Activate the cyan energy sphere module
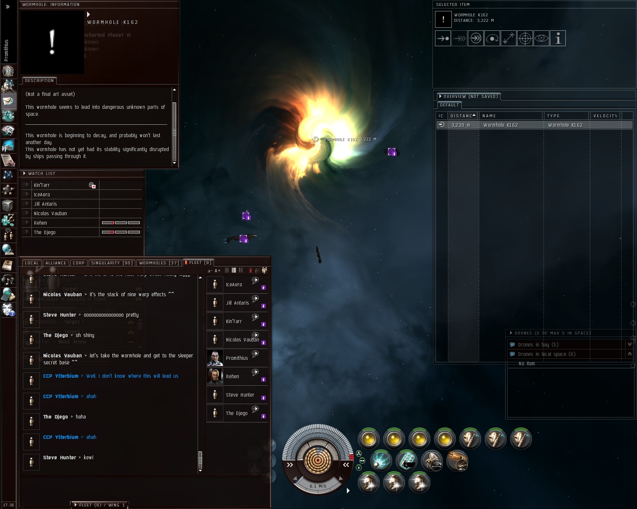This screenshot has width=637, height=509. 381,460
